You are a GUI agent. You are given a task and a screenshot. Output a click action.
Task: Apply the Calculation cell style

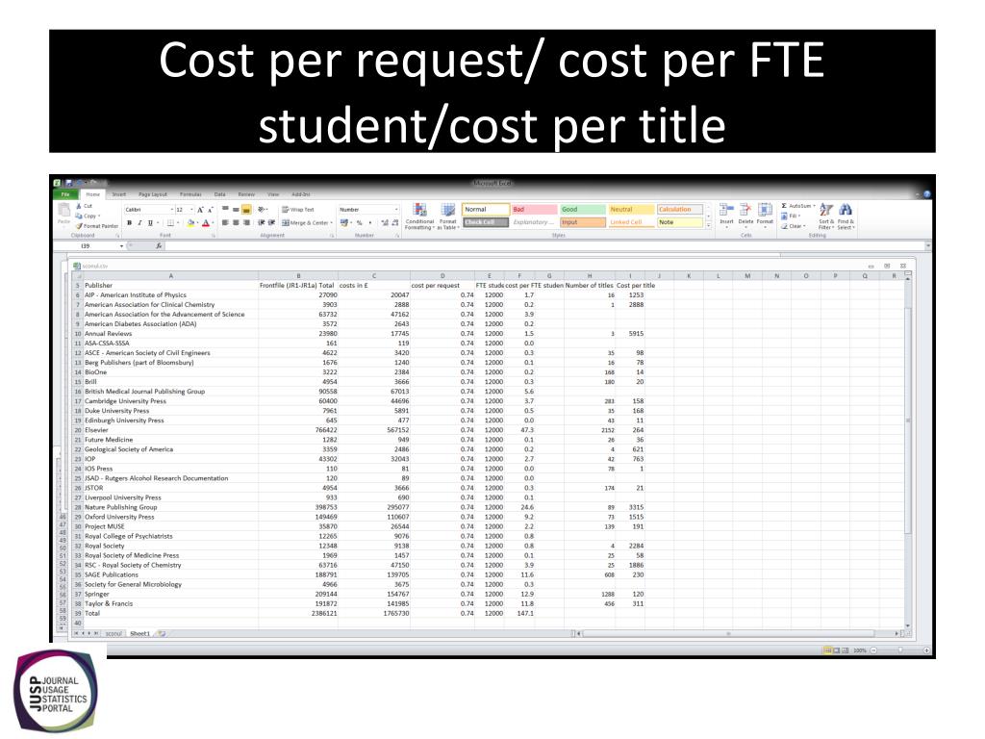click(680, 209)
